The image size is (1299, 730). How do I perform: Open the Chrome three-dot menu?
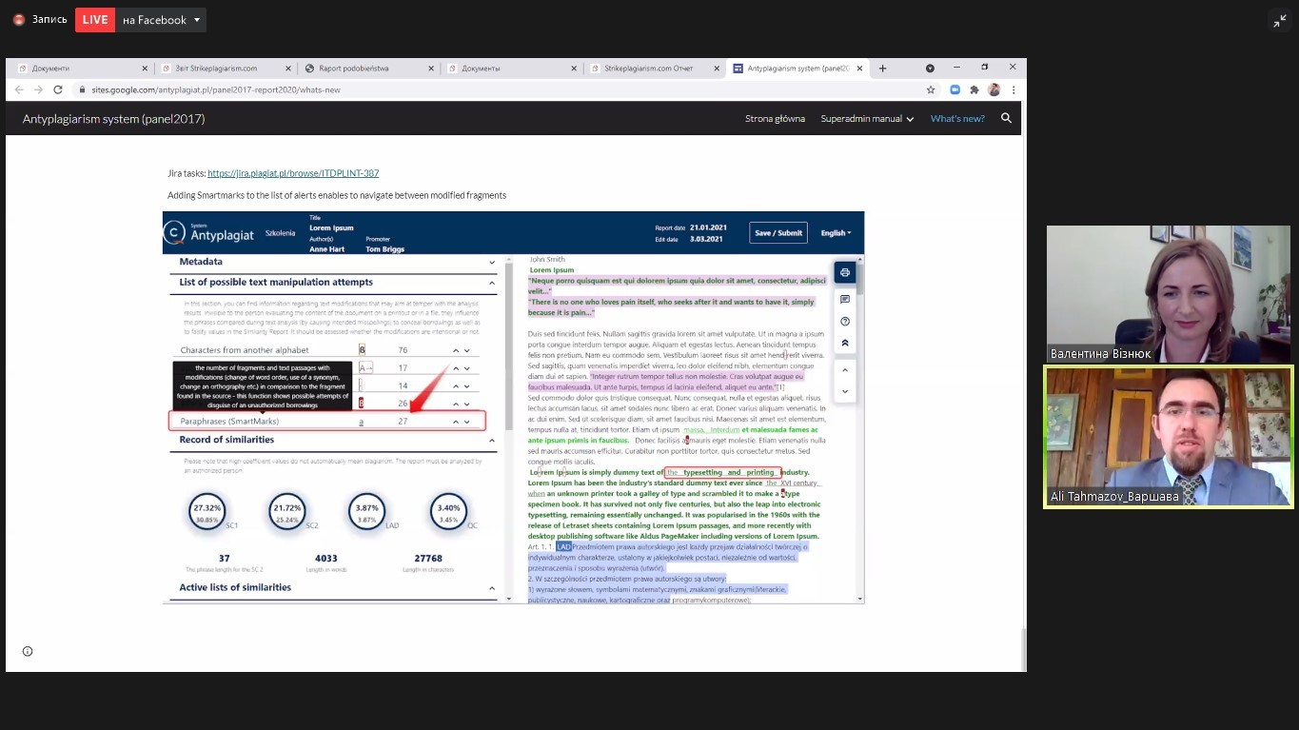click(1014, 89)
